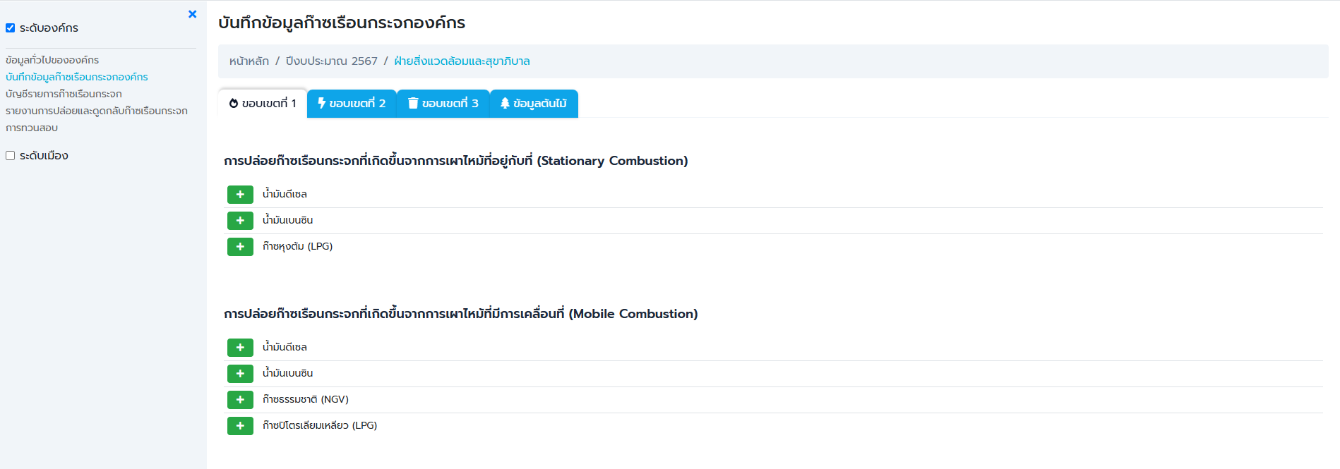The width and height of the screenshot is (1340, 469).
Task: Open รายงานการปล่อยและดูดกลับก๊าซเรือนกระจก link
Action: coord(97,111)
